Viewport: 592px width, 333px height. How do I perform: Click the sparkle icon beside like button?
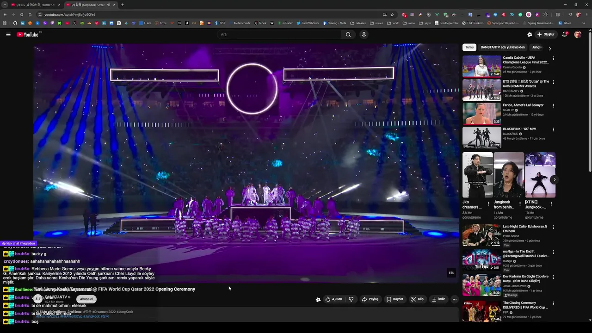pyautogui.click(x=318, y=299)
